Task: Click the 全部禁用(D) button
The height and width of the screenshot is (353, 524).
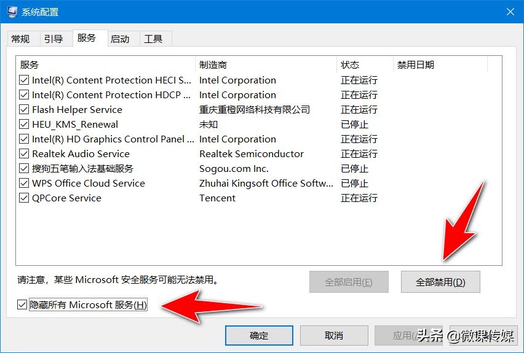Action: click(x=440, y=282)
